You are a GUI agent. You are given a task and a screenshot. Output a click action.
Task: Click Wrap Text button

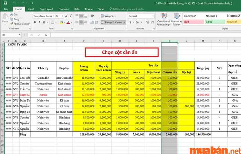click(x=108, y=16)
